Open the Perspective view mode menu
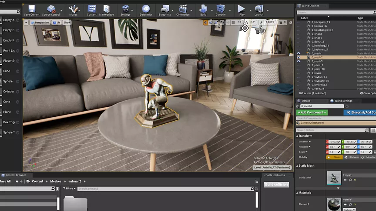Viewport: 376px width, 211px height. 40,23
